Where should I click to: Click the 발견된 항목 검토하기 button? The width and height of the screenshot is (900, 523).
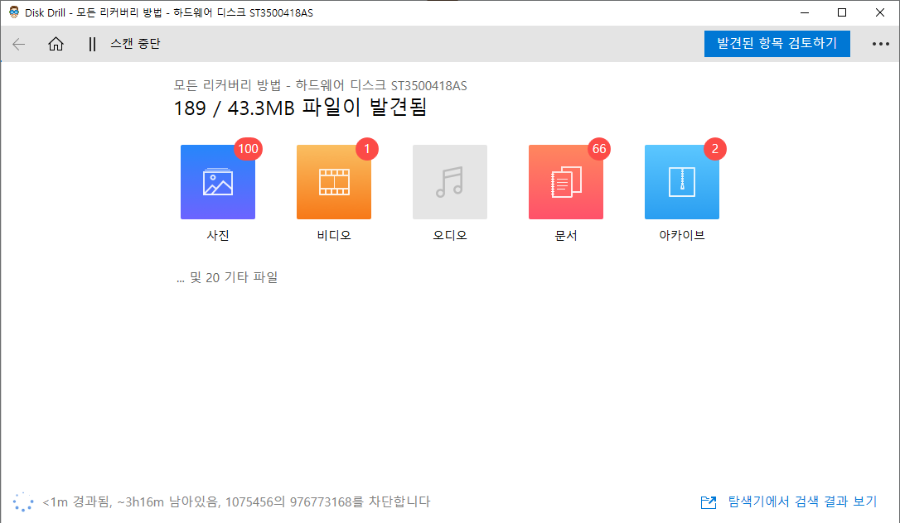tap(777, 43)
